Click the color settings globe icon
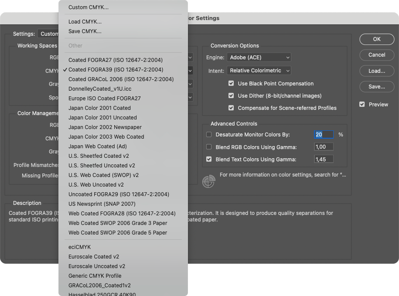 pos(208,181)
